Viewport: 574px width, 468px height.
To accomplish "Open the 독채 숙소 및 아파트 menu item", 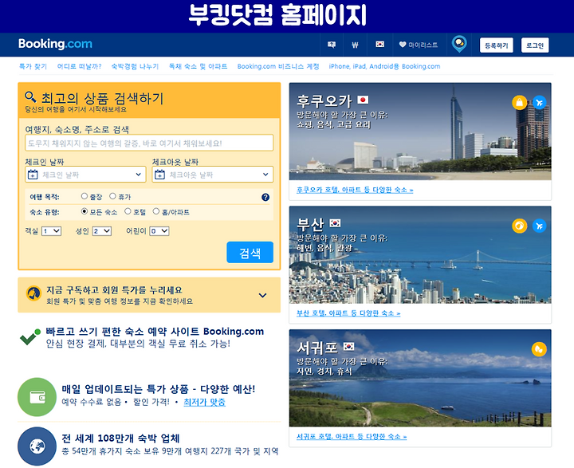I will tap(198, 66).
